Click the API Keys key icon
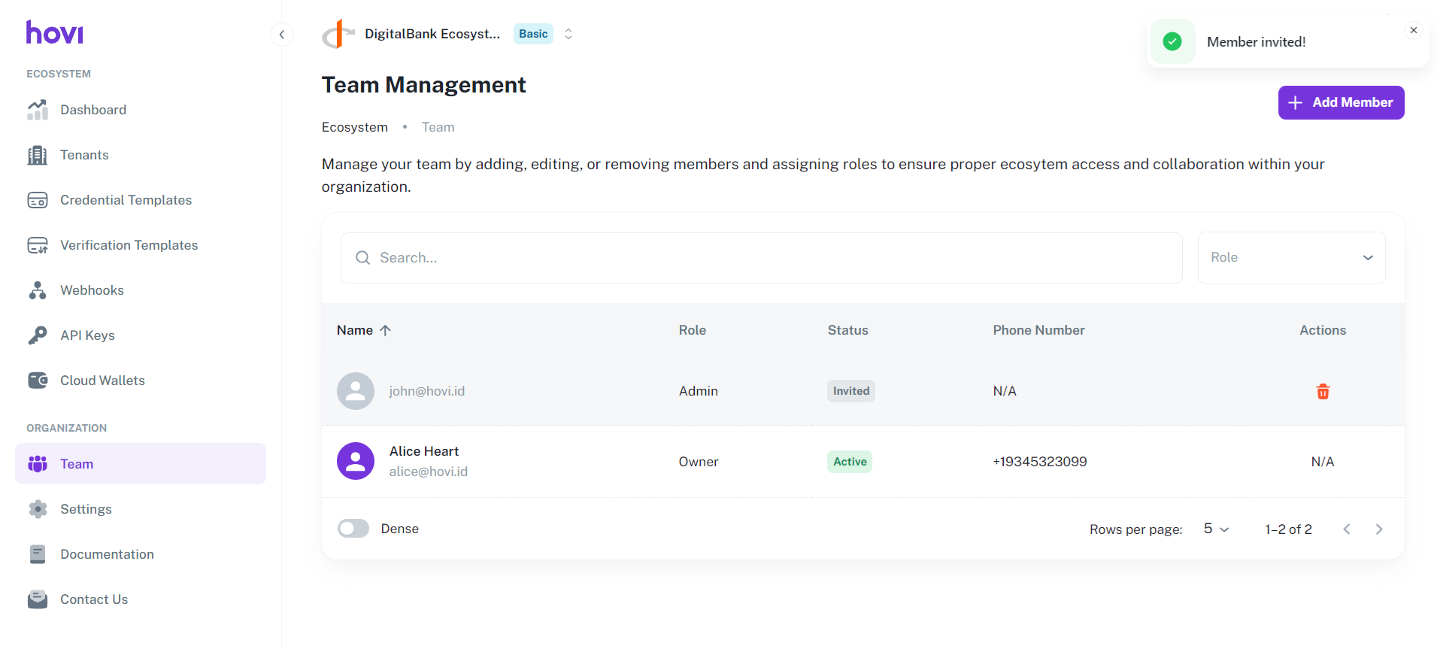The width and height of the screenshot is (1443, 649). (x=38, y=335)
